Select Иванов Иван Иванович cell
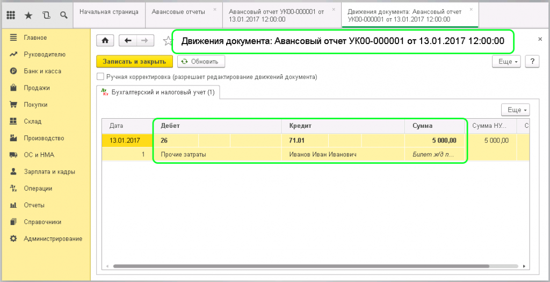 tap(343, 154)
